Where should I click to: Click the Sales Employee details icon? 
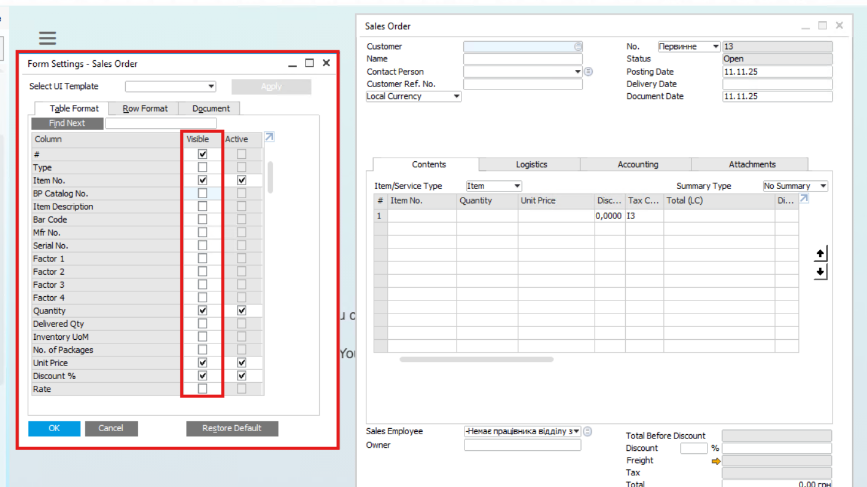[x=588, y=432]
